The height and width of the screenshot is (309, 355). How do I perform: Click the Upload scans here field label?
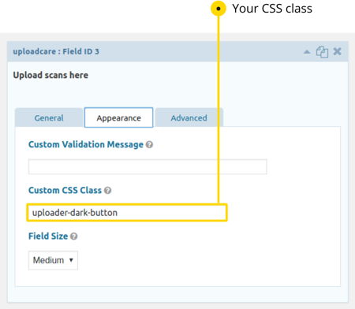[x=50, y=75]
